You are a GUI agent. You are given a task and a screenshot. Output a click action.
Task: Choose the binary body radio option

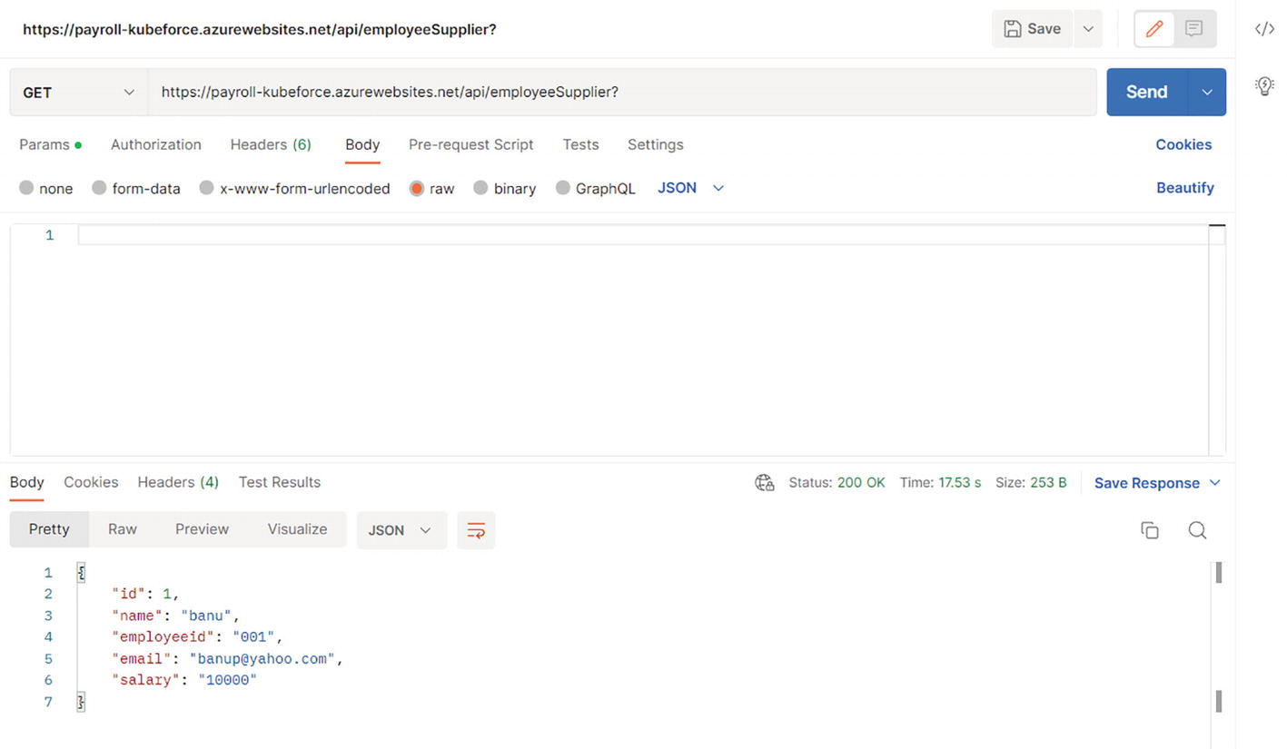pyautogui.click(x=480, y=188)
